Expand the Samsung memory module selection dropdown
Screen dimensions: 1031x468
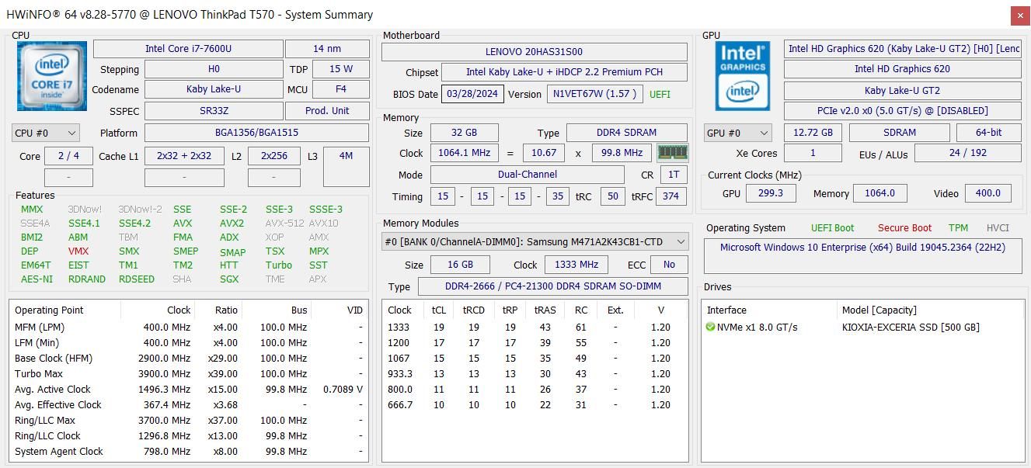[535, 241]
